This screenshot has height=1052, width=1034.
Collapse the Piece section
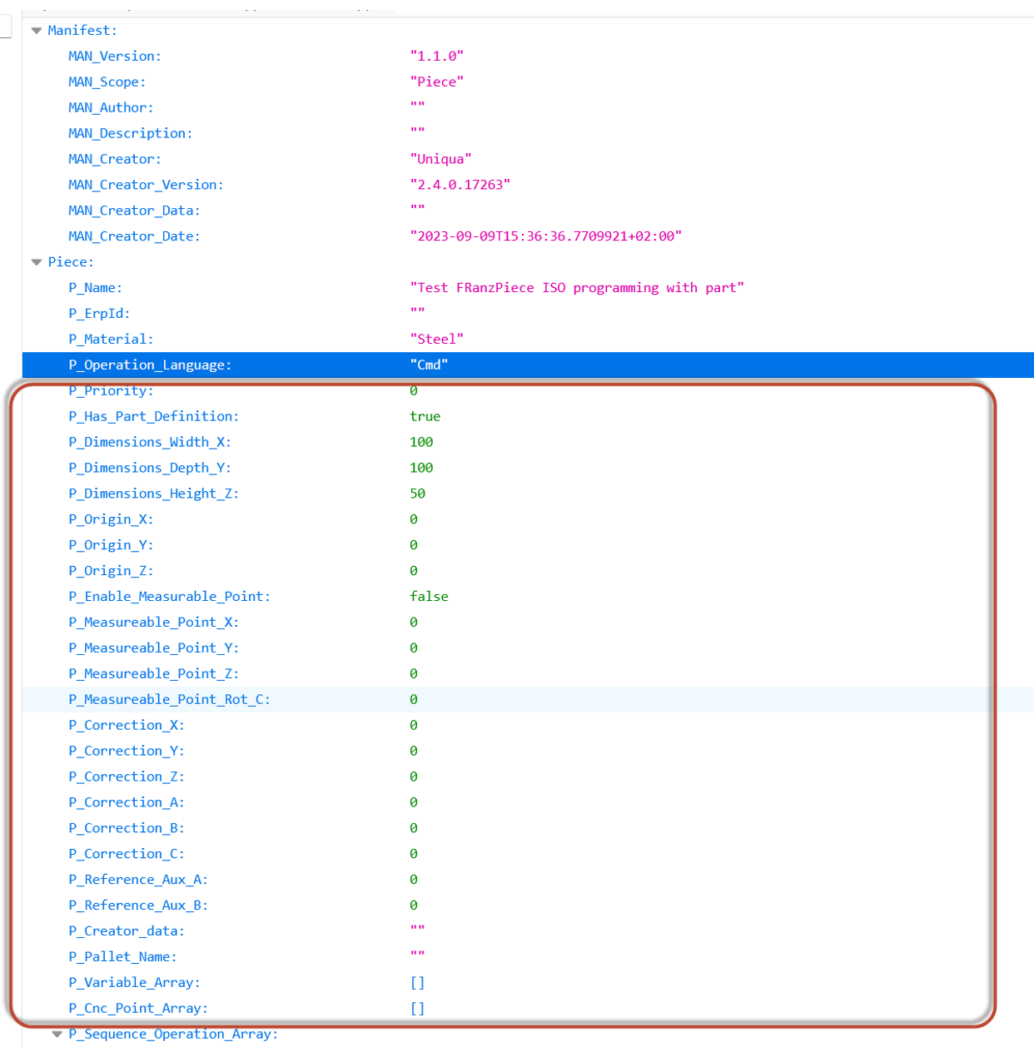coord(37,262)
